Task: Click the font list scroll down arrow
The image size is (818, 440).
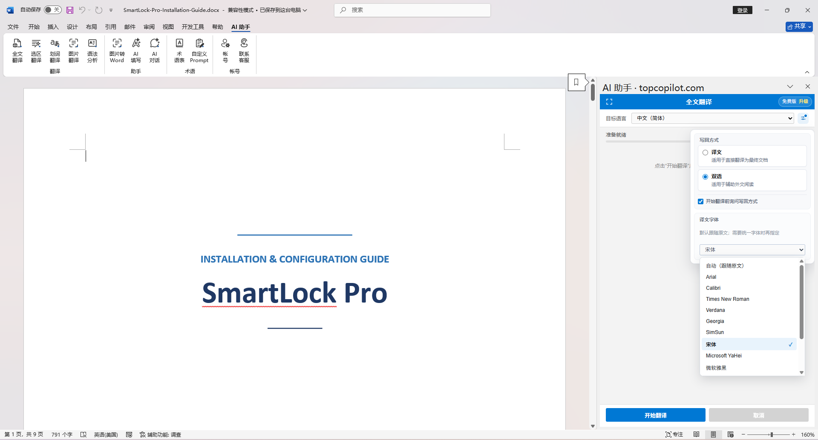Action: coord(801,372)
